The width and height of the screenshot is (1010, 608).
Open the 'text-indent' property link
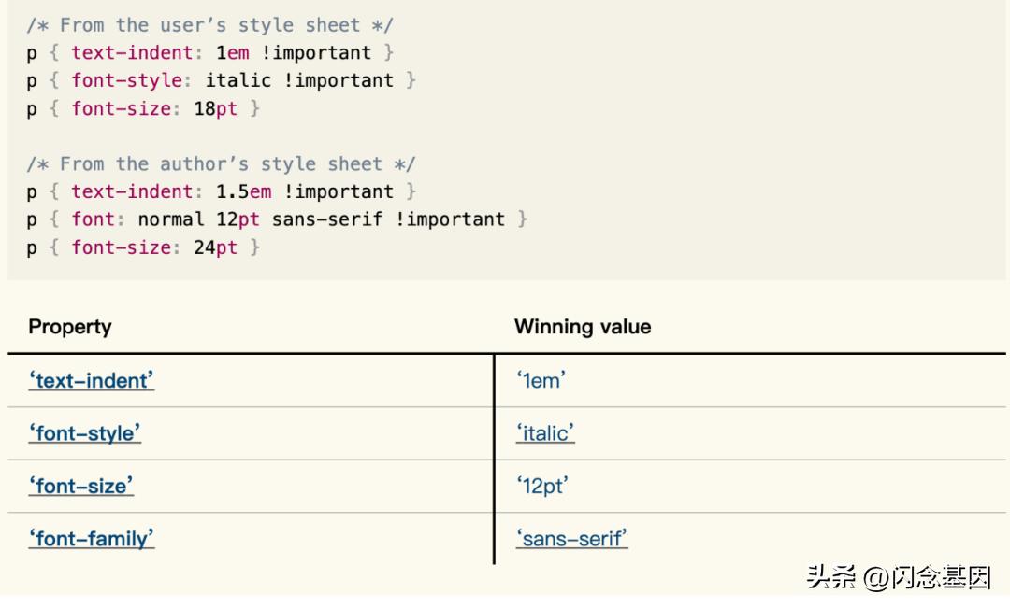(92, 380)
